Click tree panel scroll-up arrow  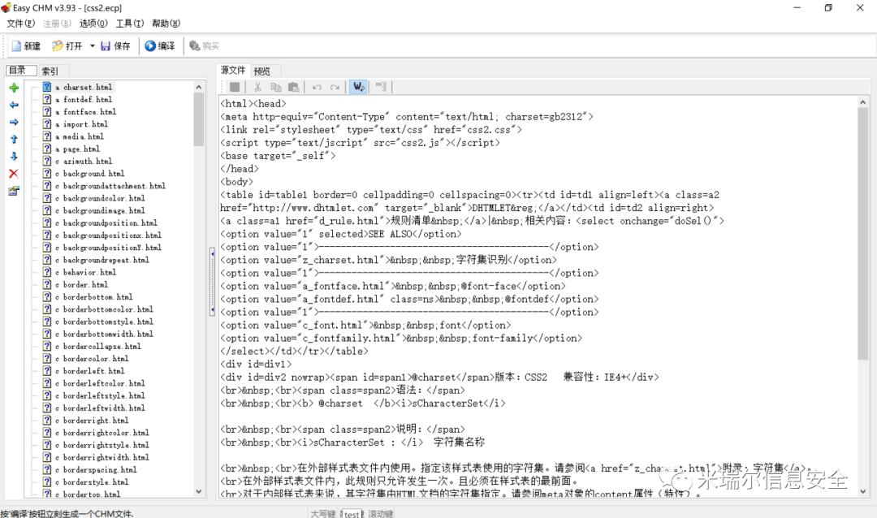(x=199, y=87)
